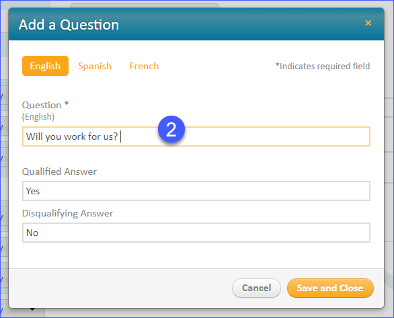The height and width of the screenshot is (318, 394).
Task: Focus the Disqualifying Answer field containing No
Action: click(x=196, y=233)
